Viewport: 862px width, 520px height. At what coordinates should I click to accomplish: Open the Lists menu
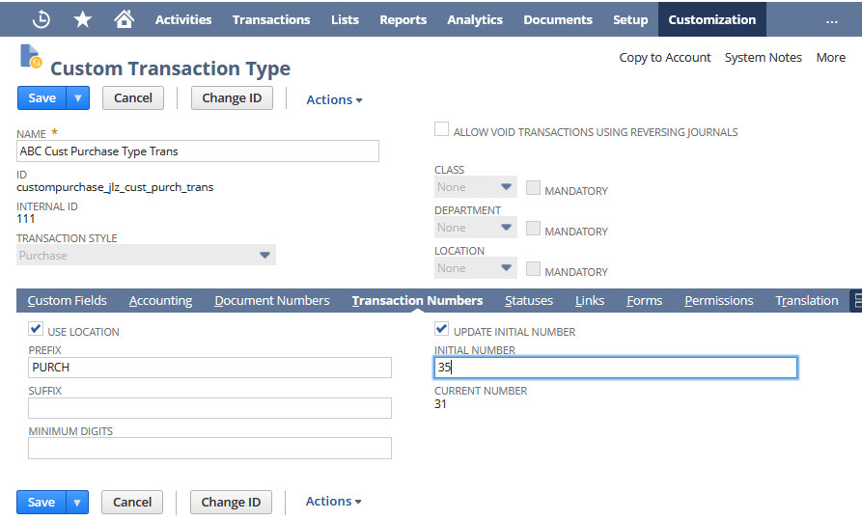point(345,20)
